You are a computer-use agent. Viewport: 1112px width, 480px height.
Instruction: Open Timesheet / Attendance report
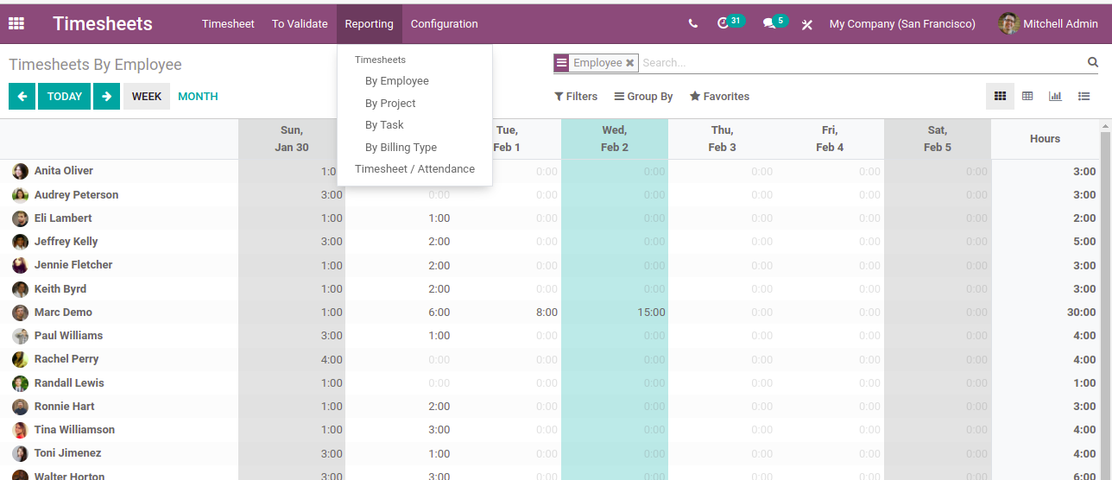[414, 169]
